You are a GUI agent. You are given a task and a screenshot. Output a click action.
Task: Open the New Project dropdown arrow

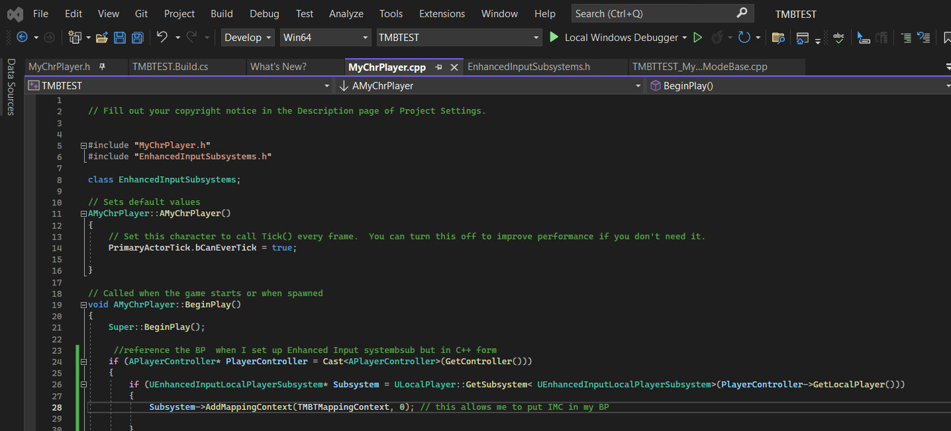pyautogui.click(x=88, y=38)
